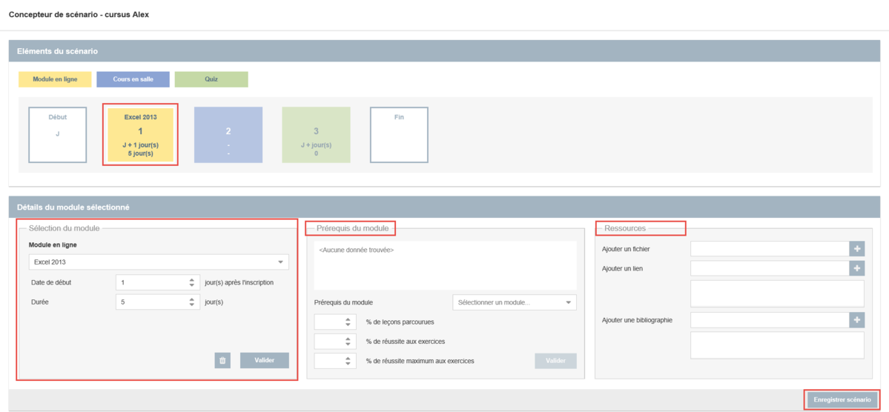889x412 pixels.
Task: Click the Ajouter un lien text field
Action: coord(769,268)
